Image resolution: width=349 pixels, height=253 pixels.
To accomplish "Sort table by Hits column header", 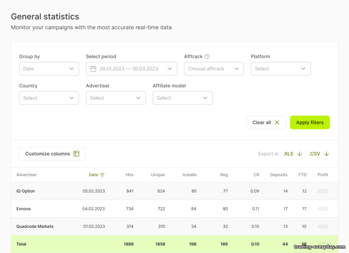I will coord(130,175).
